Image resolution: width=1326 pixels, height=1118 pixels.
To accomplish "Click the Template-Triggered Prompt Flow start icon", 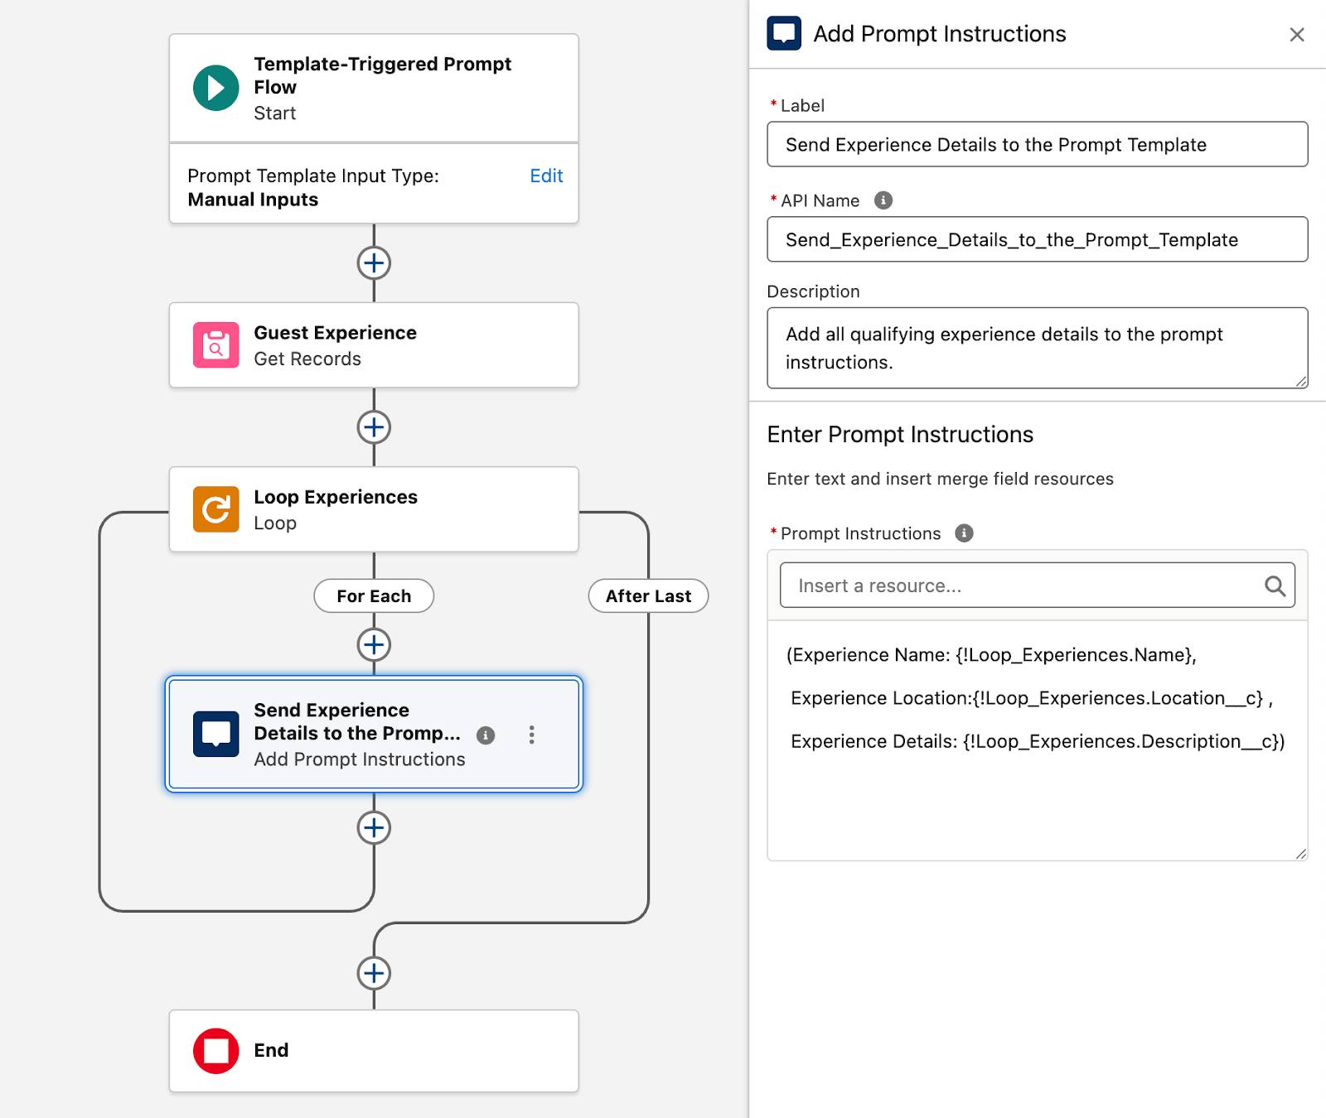I will coord(215,88).
